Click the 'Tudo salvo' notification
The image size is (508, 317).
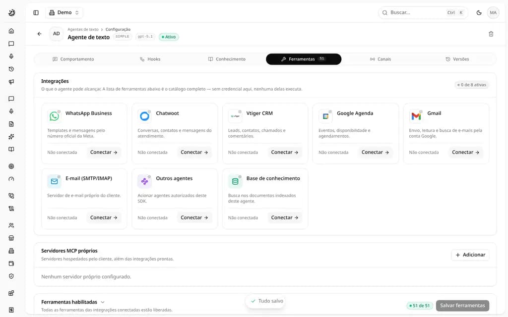coord(266,301)
